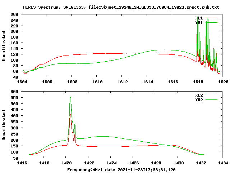Click the YR1 legend label
Viewport: 230px width, 173px height.
[x=199, y=23]
